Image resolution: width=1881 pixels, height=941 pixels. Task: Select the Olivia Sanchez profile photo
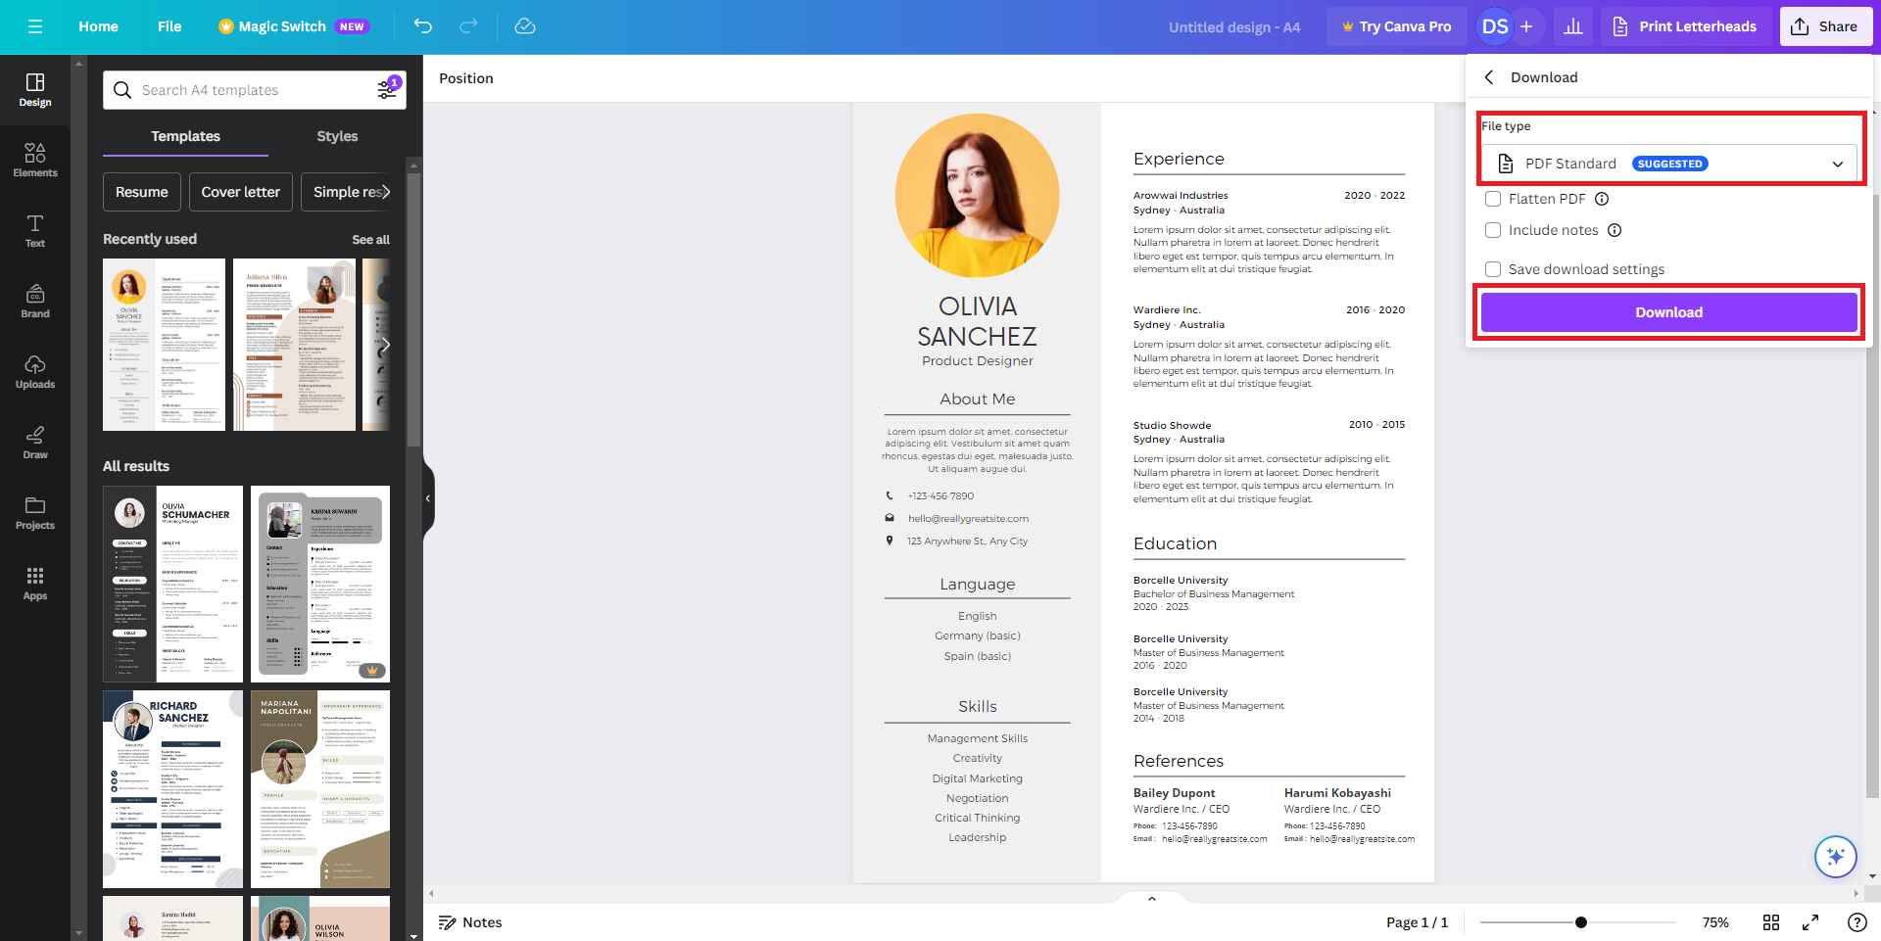pyautogui.click(x=977, y=196)
